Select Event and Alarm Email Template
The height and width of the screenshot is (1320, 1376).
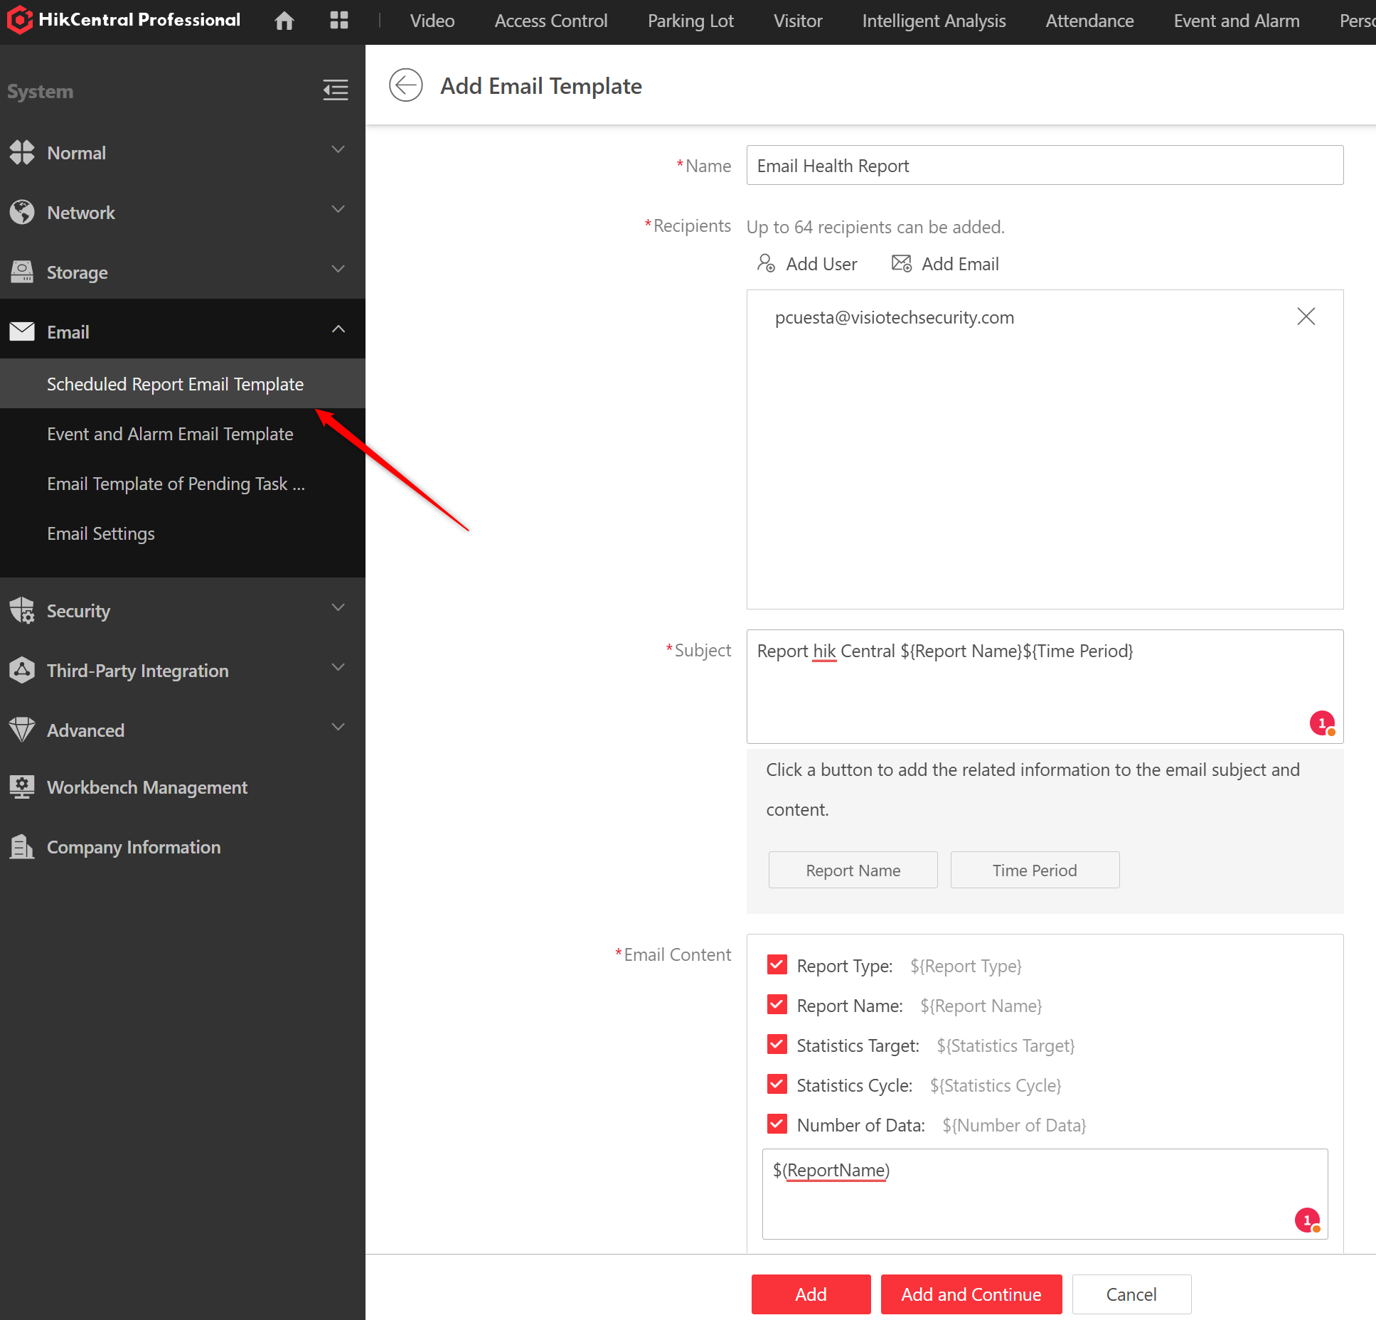pos(183,433)
